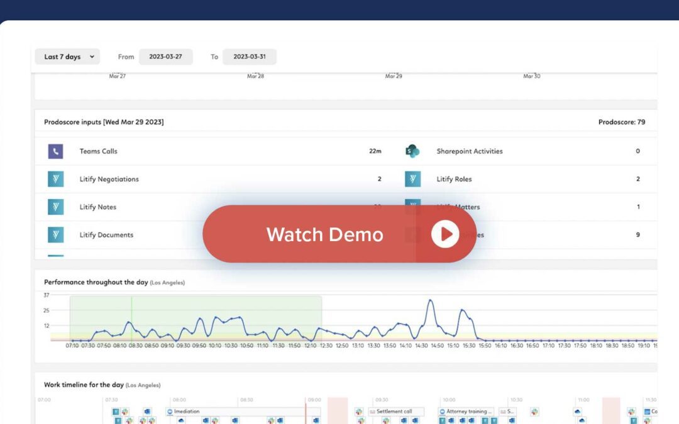Click the Litify Roles icon
Screen dimensions: 679x424
tap(412, 179)
